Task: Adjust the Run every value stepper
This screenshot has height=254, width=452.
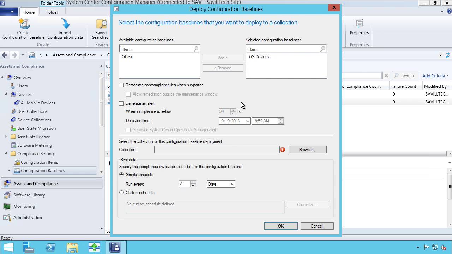Action: [193, 184]
